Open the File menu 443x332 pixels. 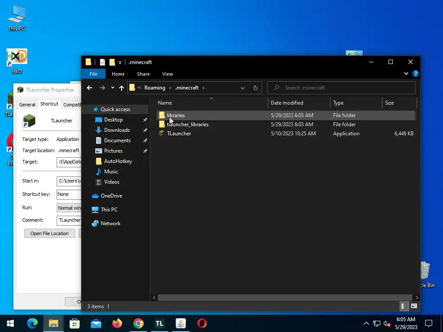coord(93,74)
